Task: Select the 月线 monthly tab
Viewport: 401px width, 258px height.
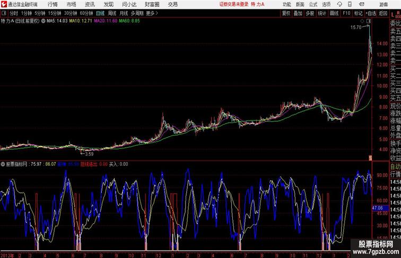Action: [x=124, y=13]
